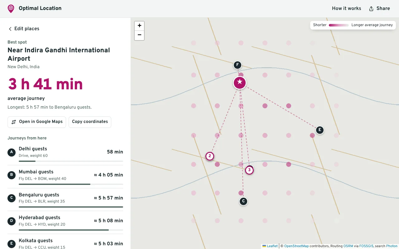
Task: Click the Longest journey note text
Action: click(x=50, y=107)
